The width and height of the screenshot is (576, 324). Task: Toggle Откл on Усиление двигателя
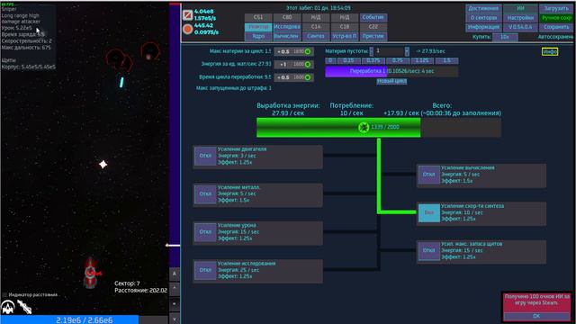tap(205, 156)
